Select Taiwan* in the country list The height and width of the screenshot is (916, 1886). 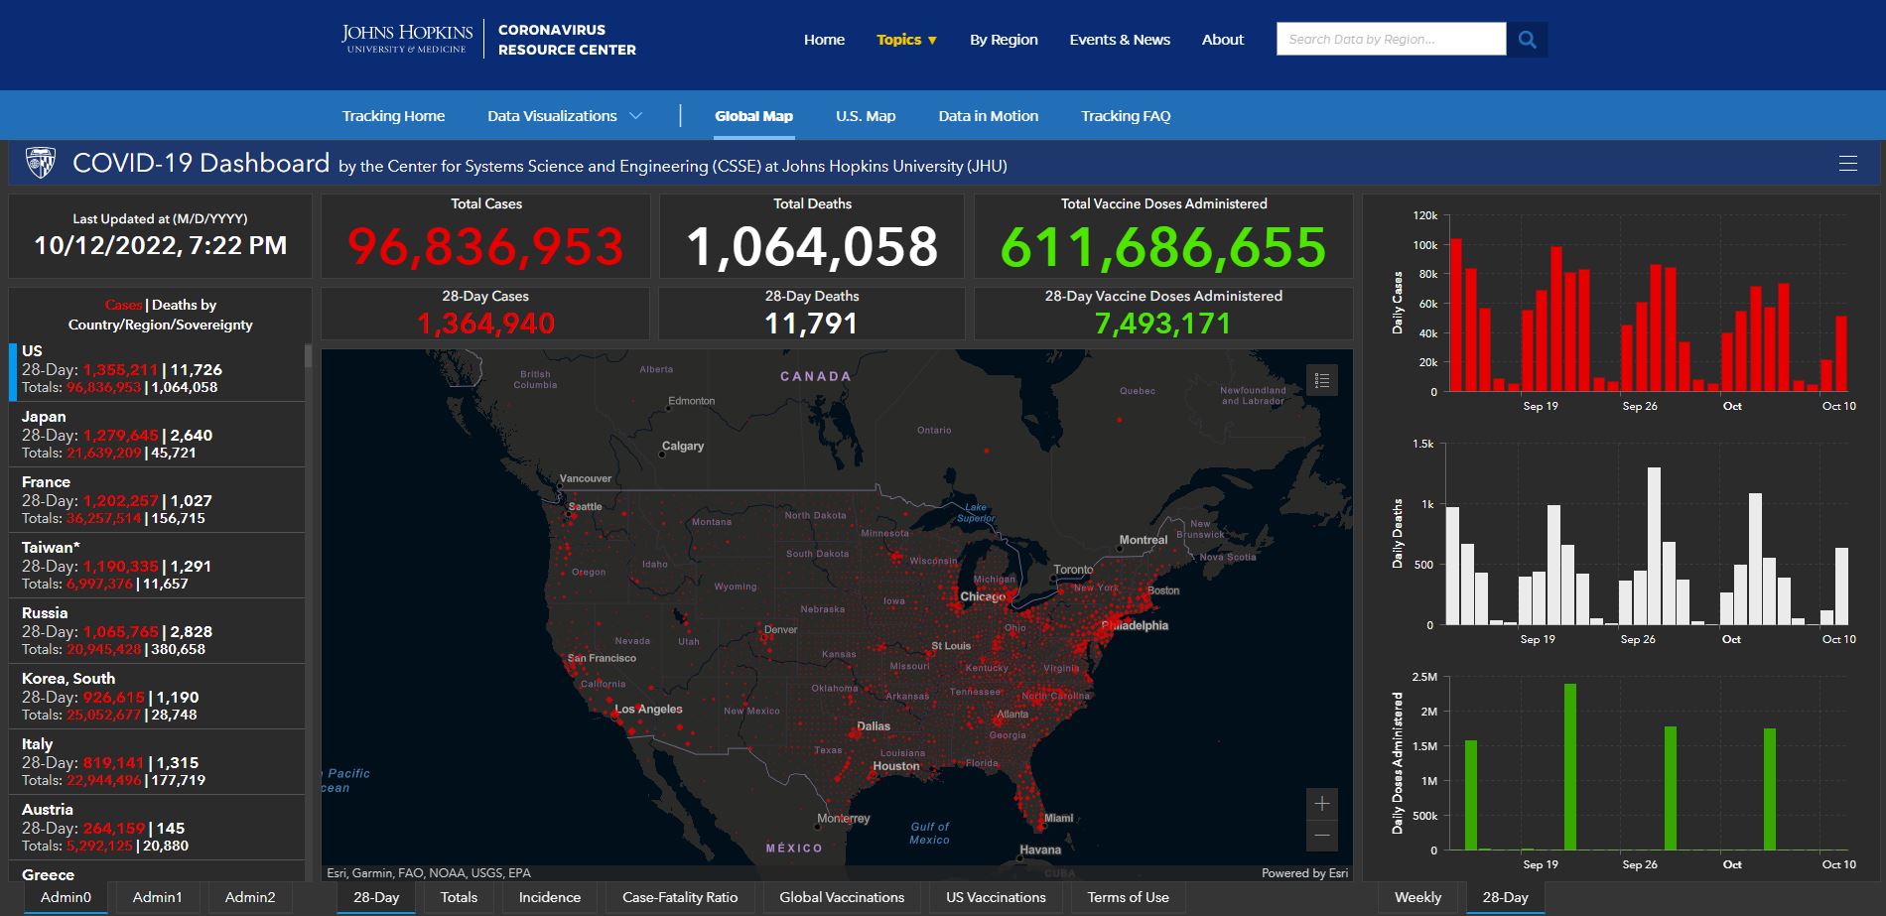(157, 566)
